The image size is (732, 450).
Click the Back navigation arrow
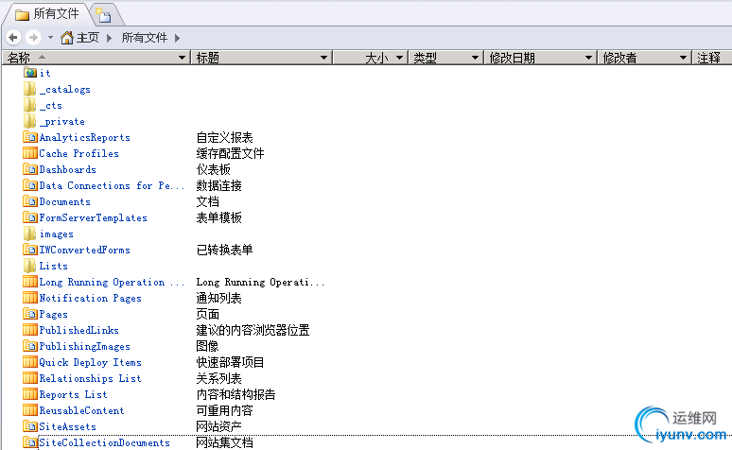point(13,37)
